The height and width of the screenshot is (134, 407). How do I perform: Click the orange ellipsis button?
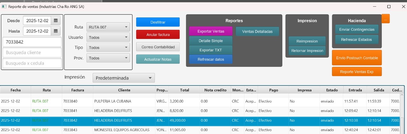[385, 19]
